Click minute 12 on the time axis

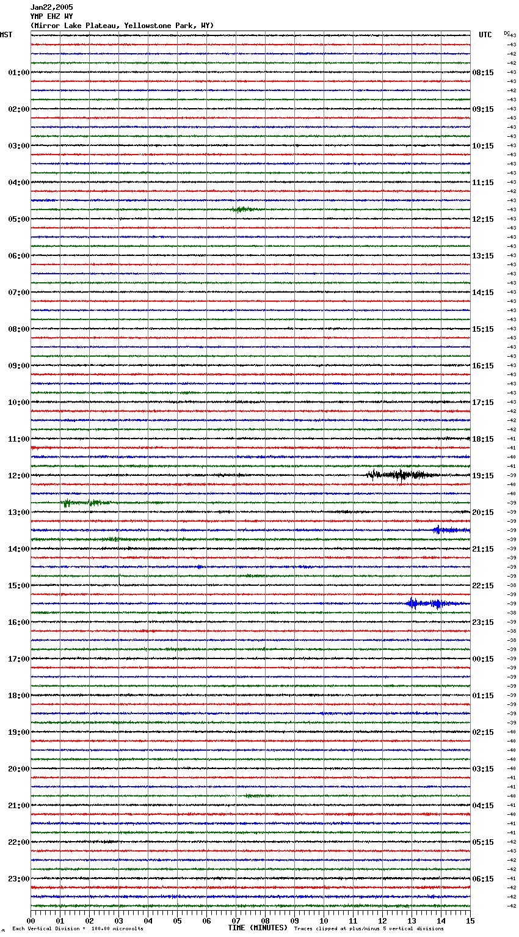tap(382, 921)
